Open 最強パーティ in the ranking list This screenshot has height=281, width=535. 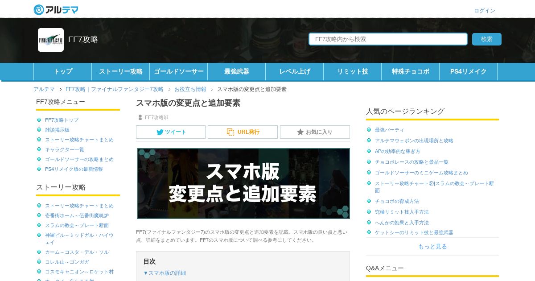point(389,130)
